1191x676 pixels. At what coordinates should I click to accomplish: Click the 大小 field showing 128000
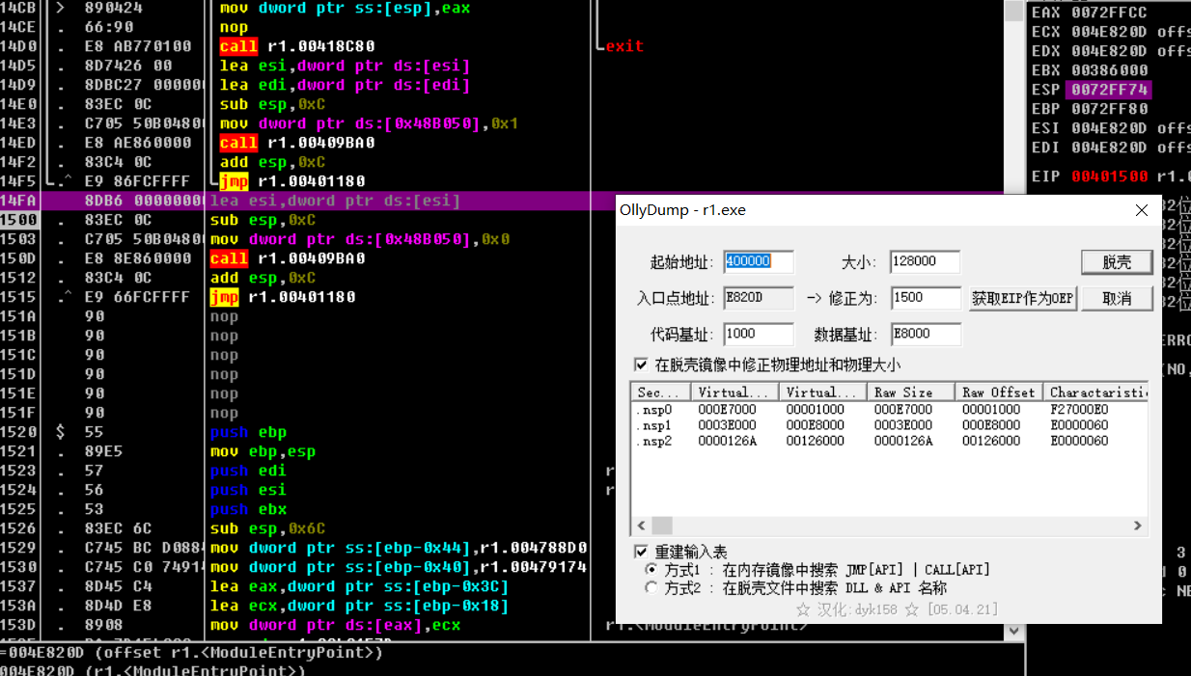pos(925,262)
